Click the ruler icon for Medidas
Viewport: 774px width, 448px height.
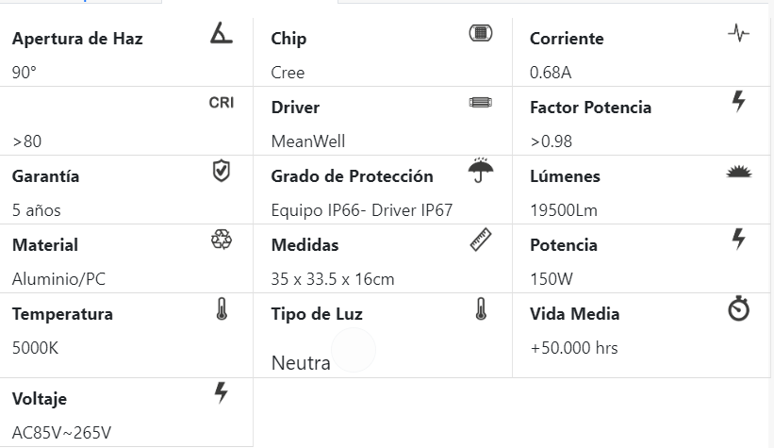click(x=481, y=241)
